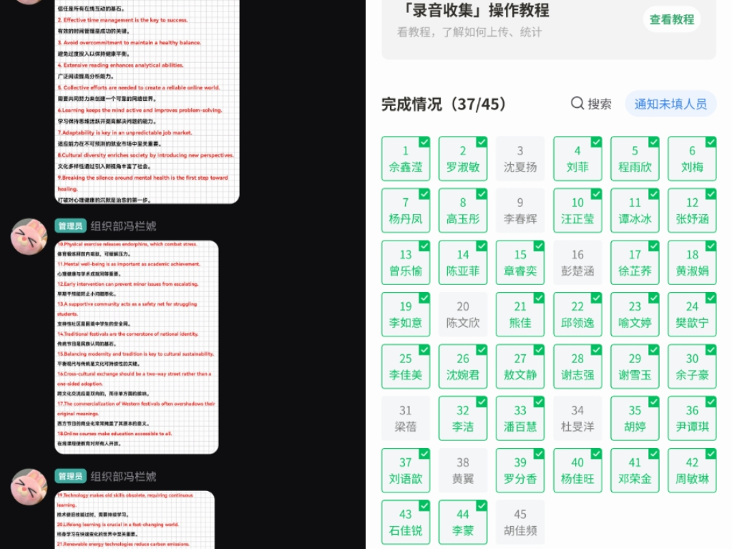Open the image starting with sentence 19

point(135,520)
